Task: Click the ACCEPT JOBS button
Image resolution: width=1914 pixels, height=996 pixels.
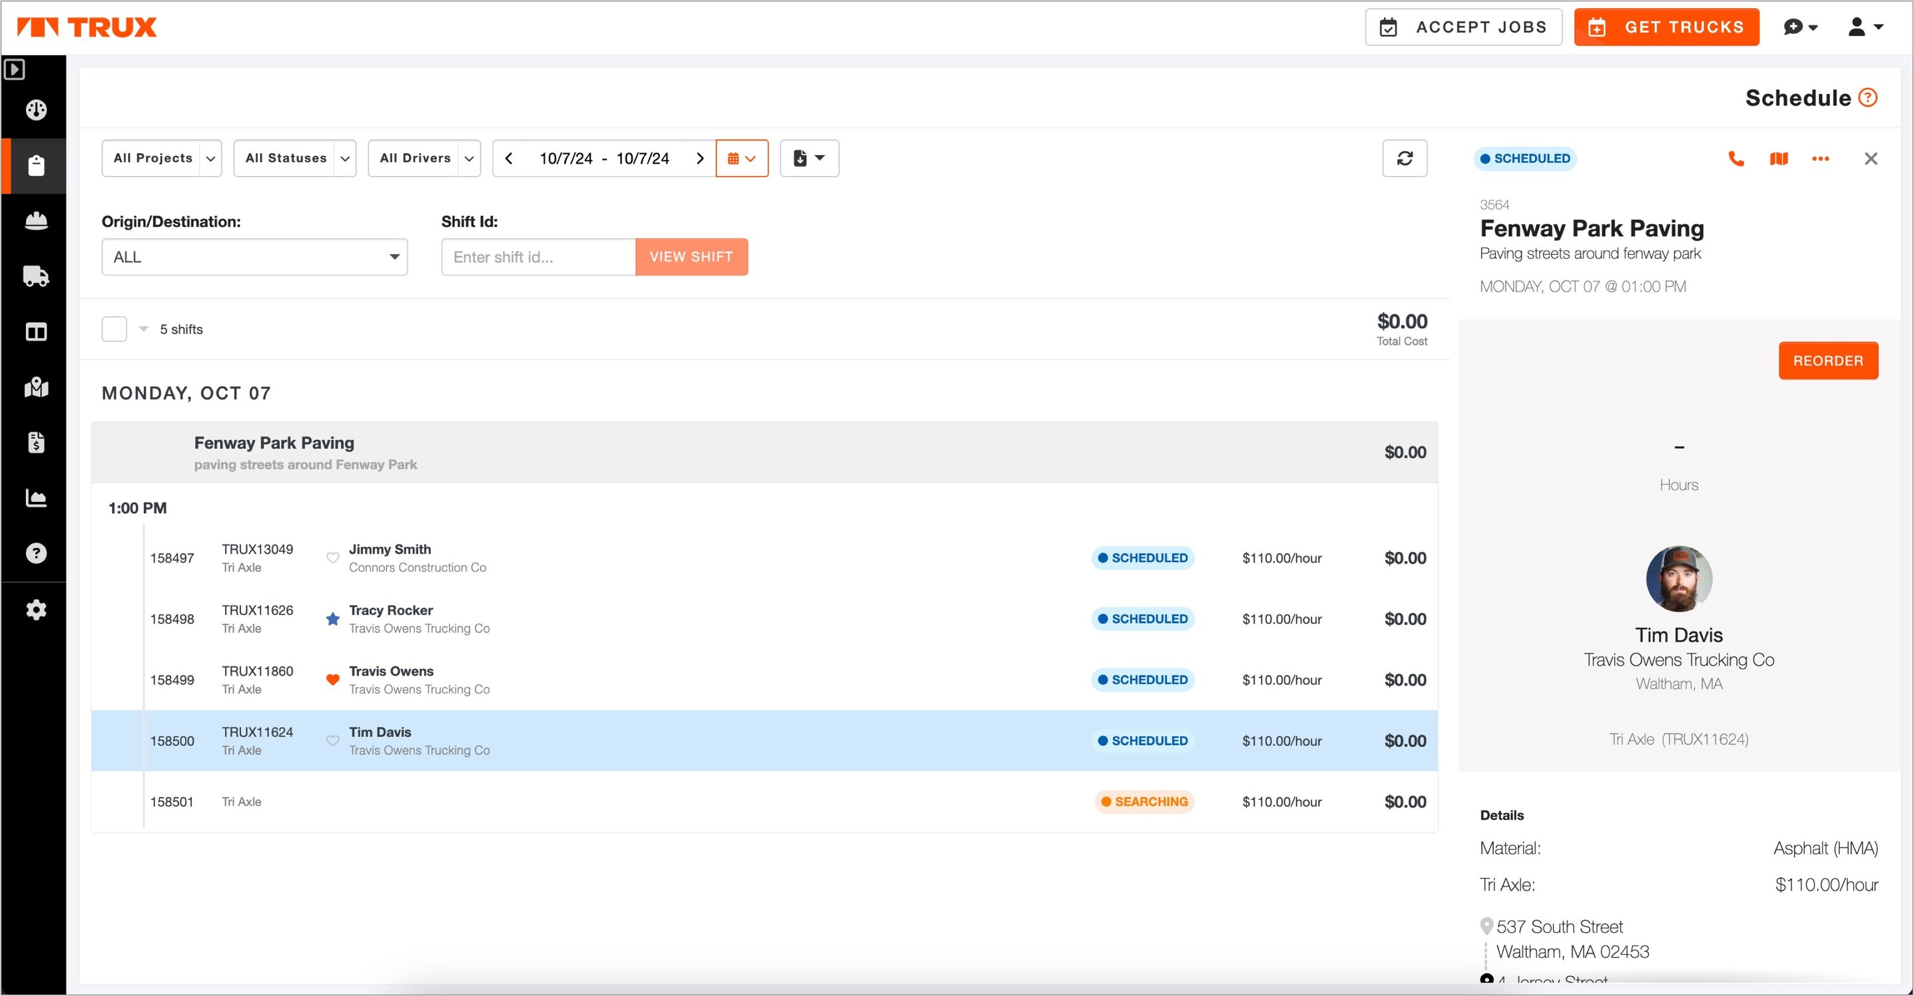Action: (1463, 27)
